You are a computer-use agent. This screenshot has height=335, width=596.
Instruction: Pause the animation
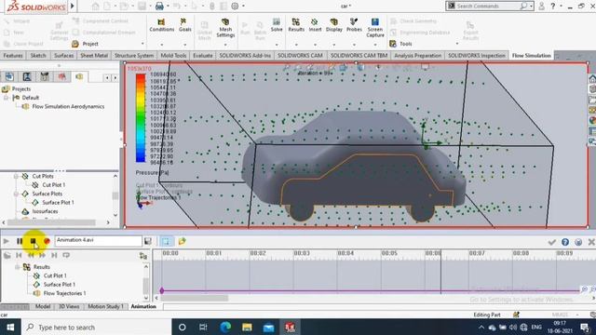tap(20, 241)
